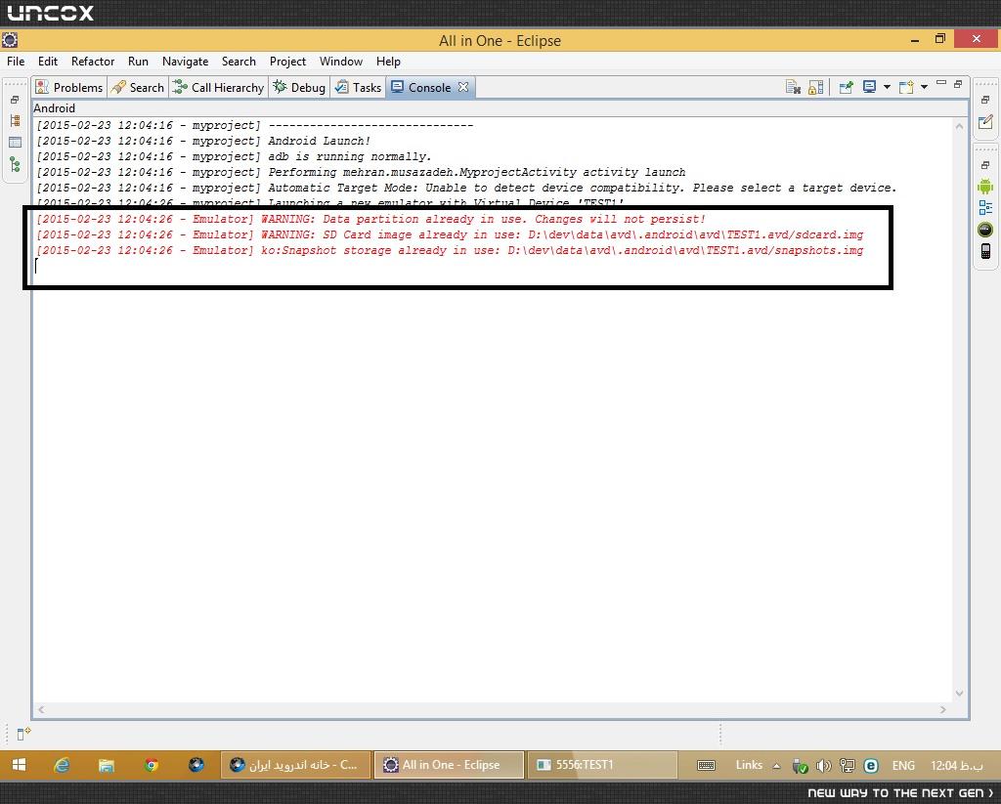1001x804 pixels.
Task: Toggle the Pin Console icon
Action: (847, 87)
